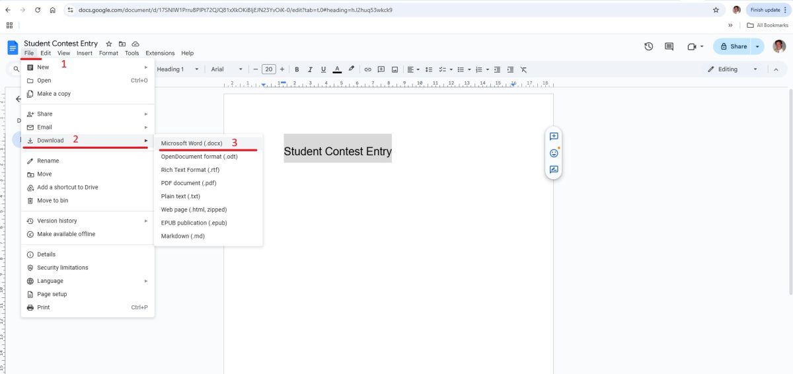
Task: Select PDF document (.pdf) download option
Action: [x=188, y=183]
